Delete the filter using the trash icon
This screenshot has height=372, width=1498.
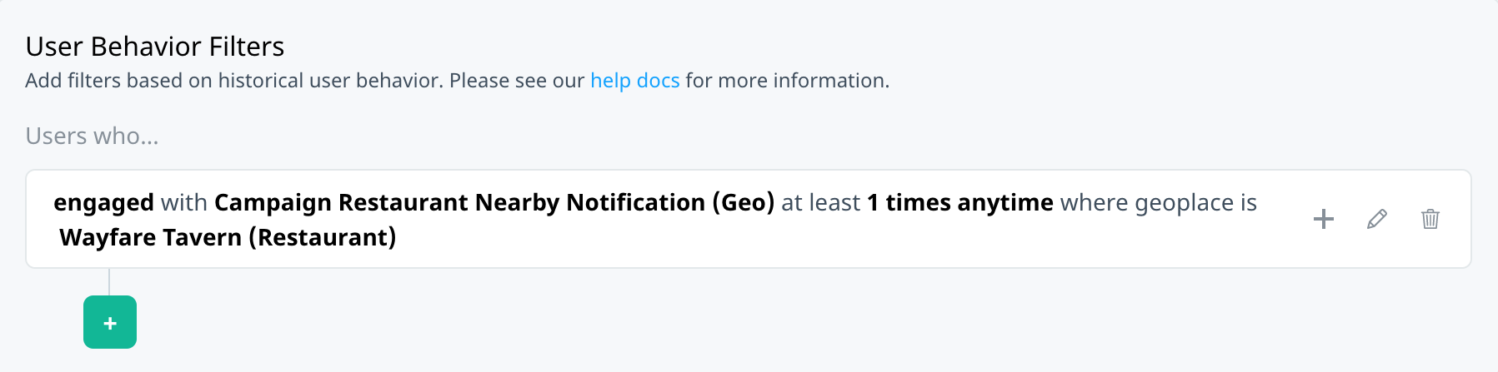pyautogui.click(x=1430, y=219)
